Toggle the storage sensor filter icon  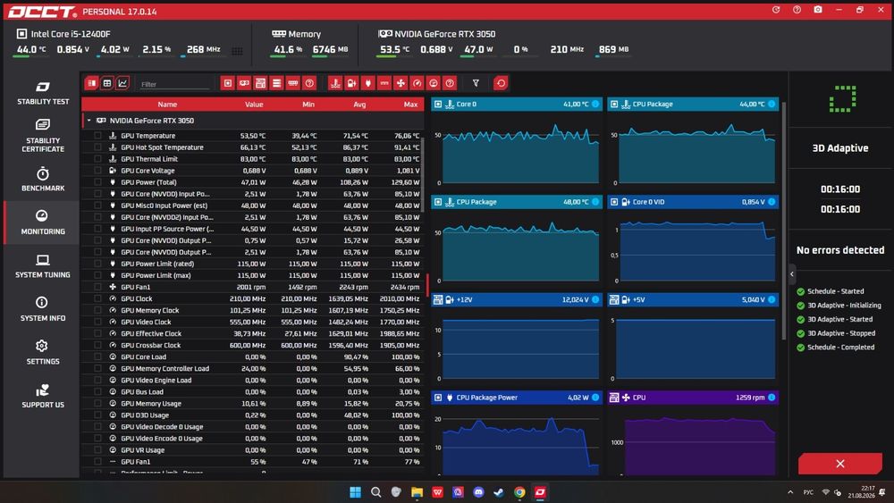(276, 83)
